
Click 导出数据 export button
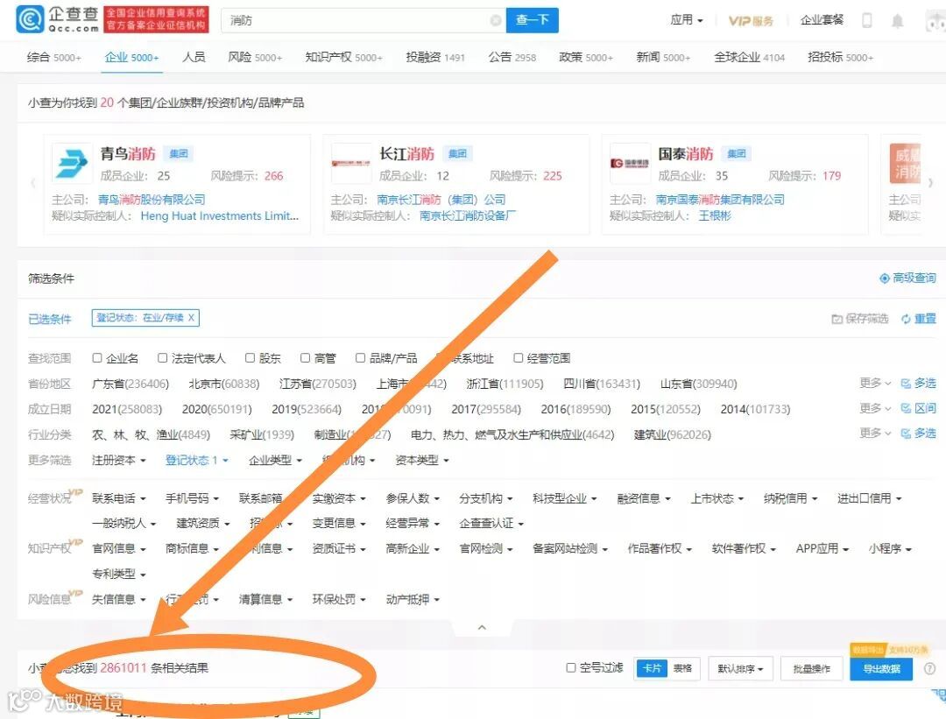pyautogui.click(x=881, y=668)
